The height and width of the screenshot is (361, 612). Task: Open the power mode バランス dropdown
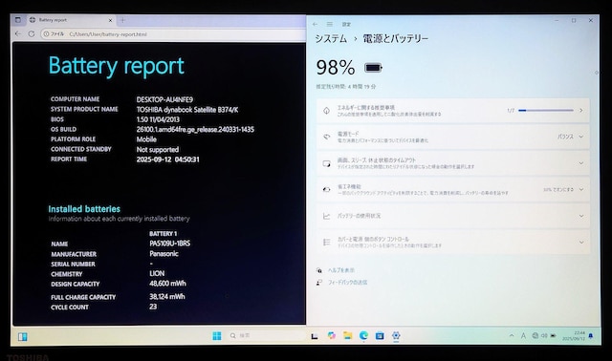[570, 137]
